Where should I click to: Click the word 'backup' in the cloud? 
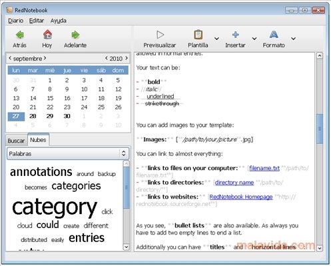(x=107, y=174)
